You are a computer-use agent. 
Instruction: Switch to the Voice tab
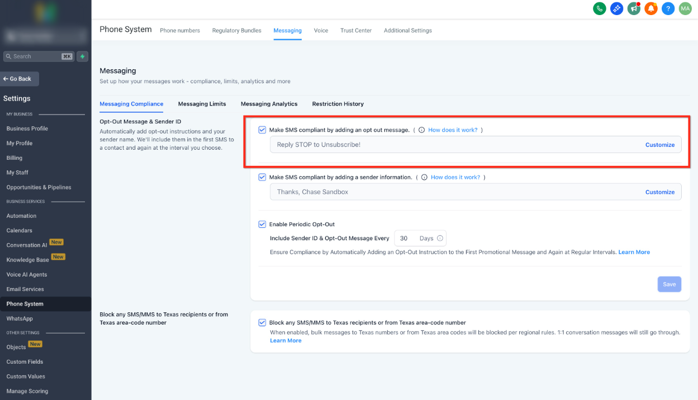point(321,30)
